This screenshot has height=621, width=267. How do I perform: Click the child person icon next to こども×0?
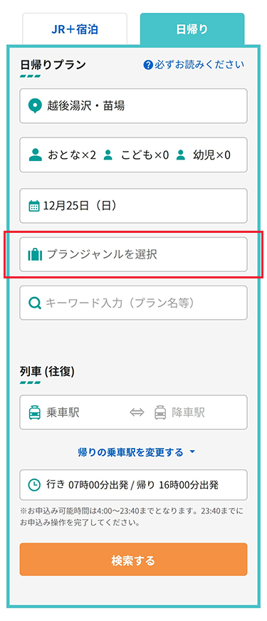pos(108,155)
